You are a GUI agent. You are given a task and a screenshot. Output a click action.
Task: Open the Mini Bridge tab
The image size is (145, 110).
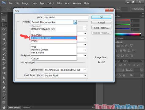(14, 108)
